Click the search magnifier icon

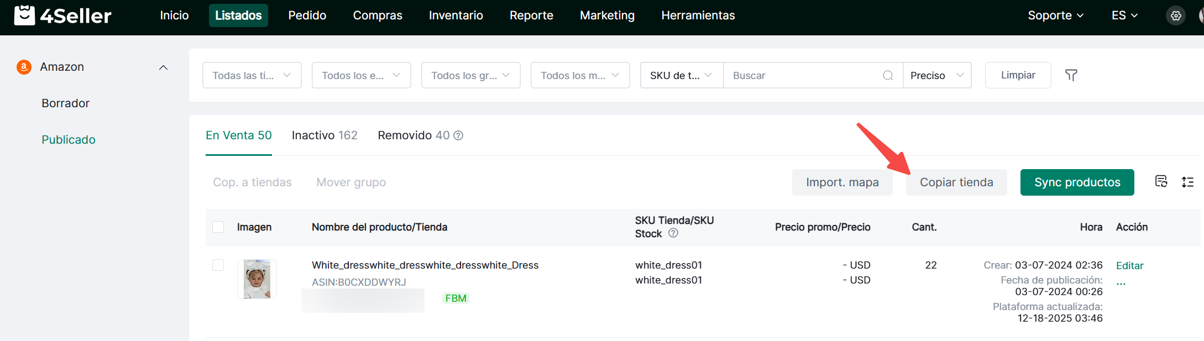point(888,75)
